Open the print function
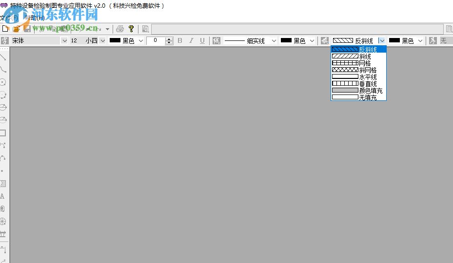The width and height of the screenshot is (453, 263). (x=120, y=29)
